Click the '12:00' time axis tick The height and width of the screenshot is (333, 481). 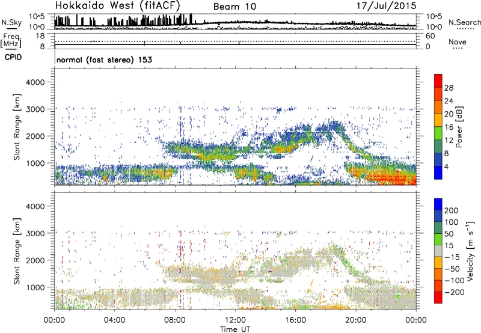tap(235, 320)
